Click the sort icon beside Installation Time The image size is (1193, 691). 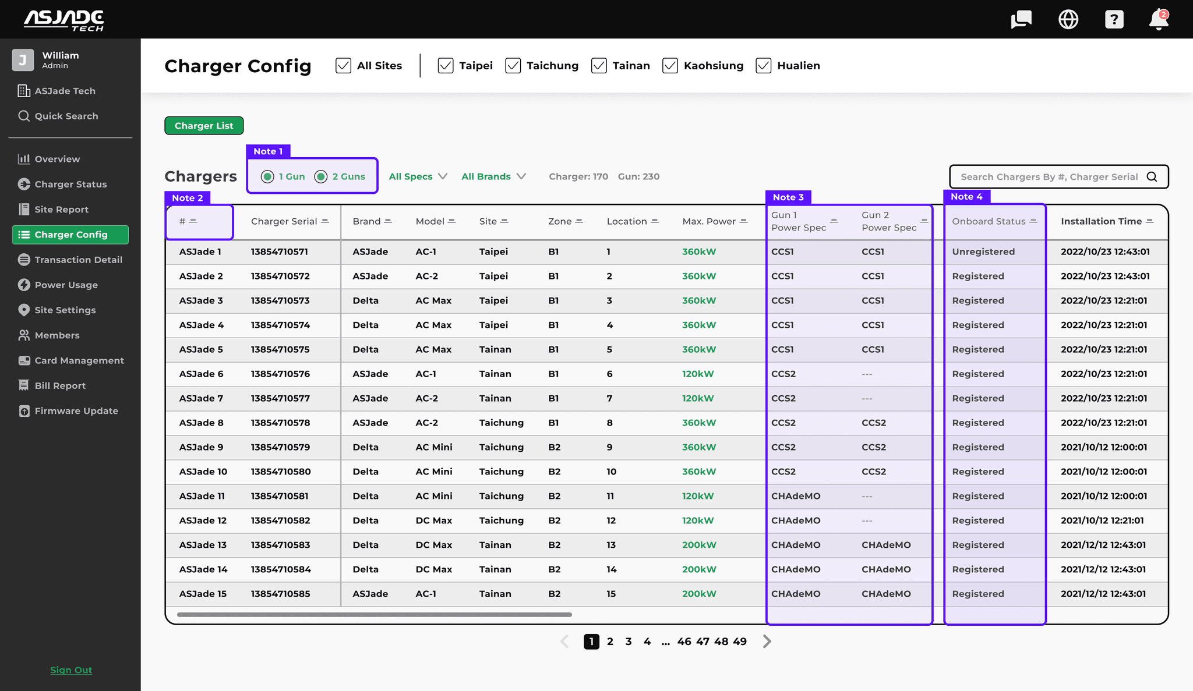click(1149, 221)
